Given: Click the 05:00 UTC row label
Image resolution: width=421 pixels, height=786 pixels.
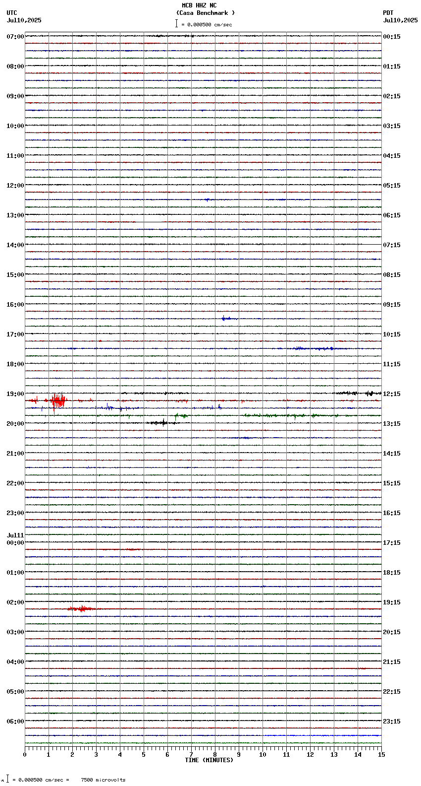Looking at the screenshot, I should click(x=15, y=692).
